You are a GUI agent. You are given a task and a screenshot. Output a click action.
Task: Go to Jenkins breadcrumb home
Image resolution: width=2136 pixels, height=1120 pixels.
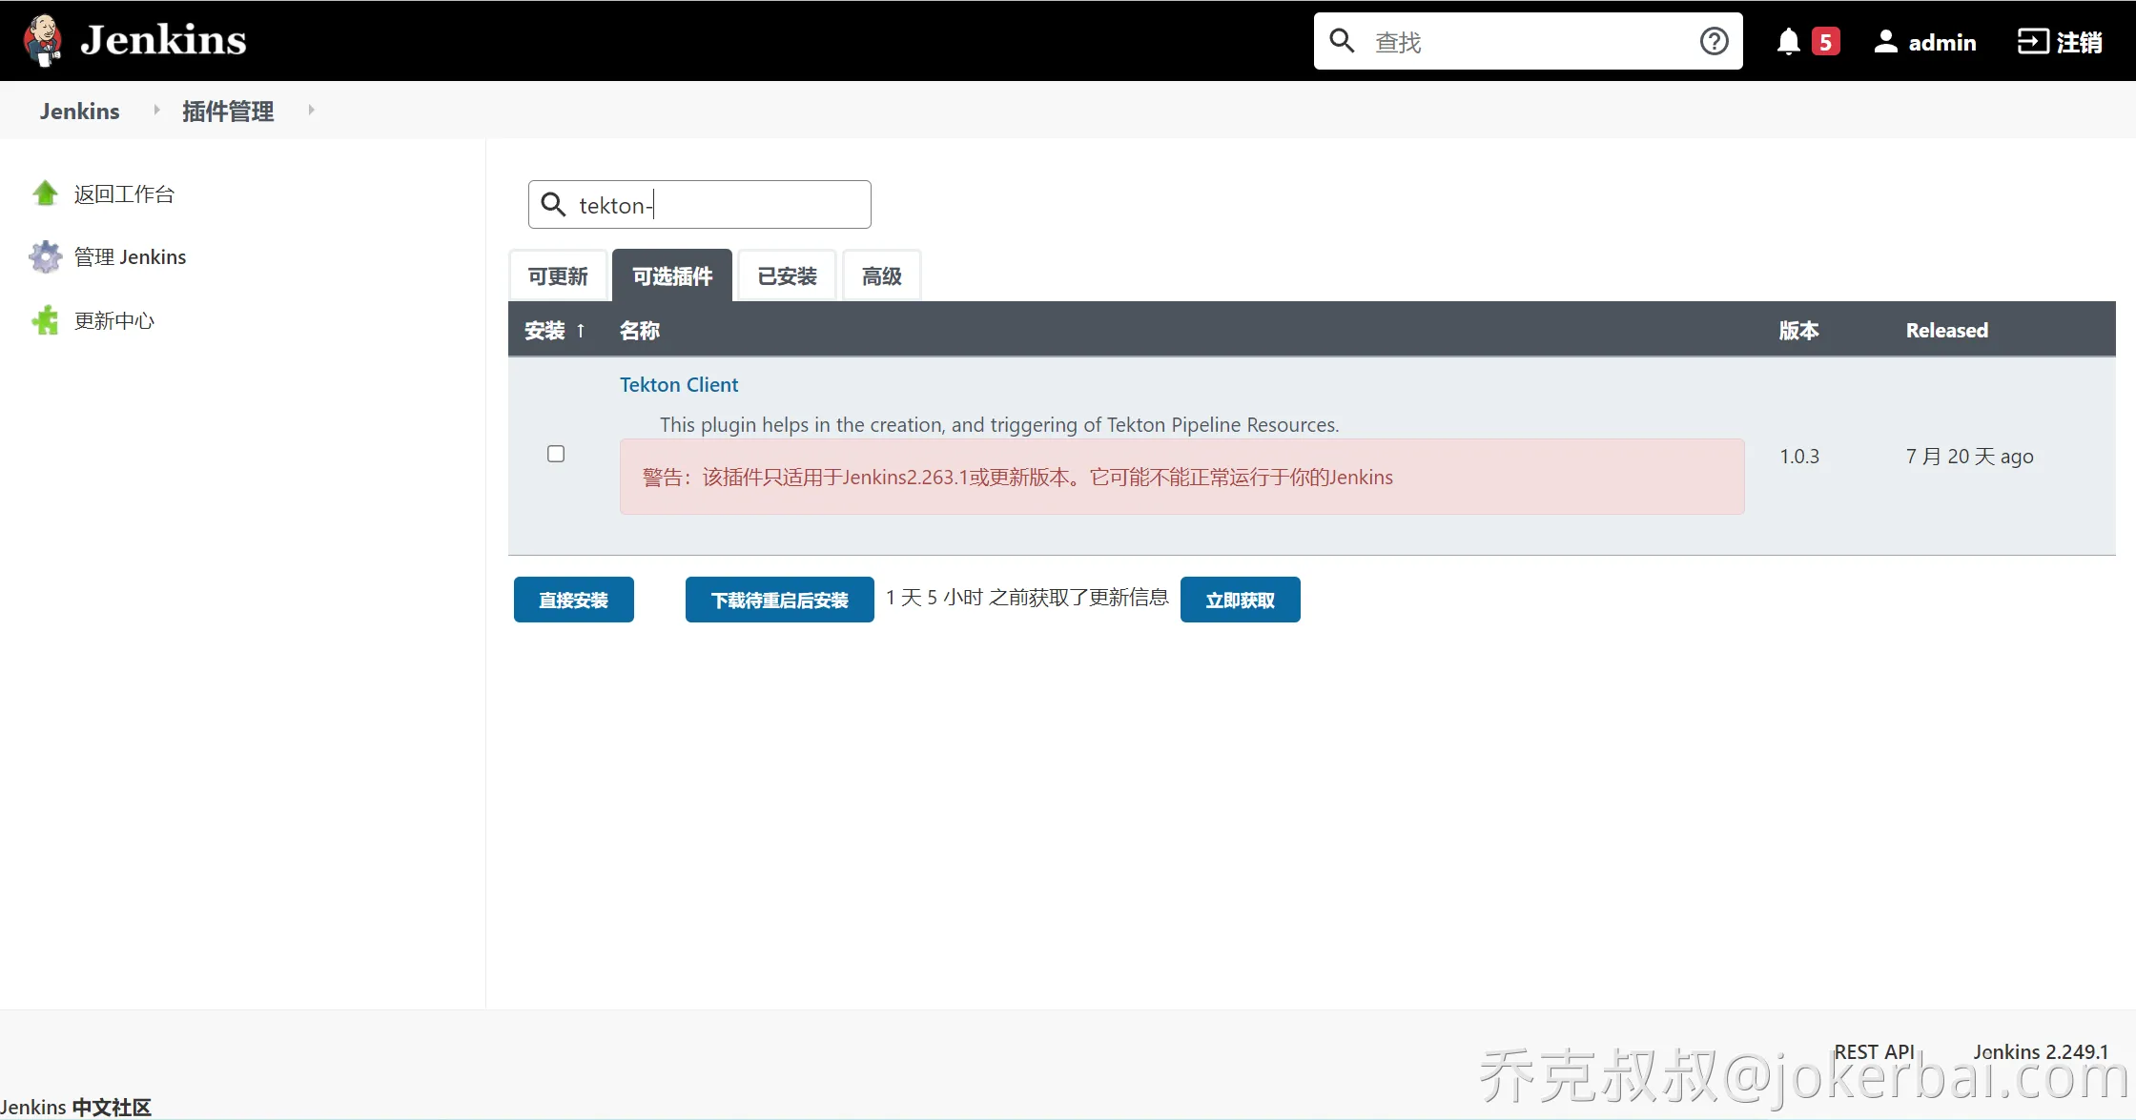coord(79,111)
